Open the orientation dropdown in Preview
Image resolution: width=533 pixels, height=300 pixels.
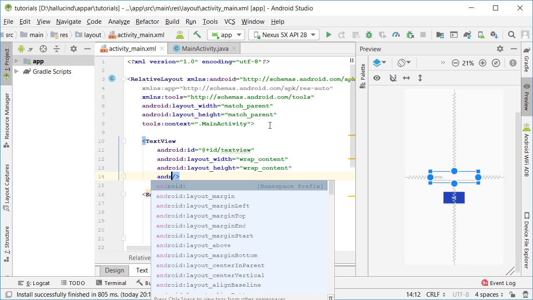click(404, 63)
